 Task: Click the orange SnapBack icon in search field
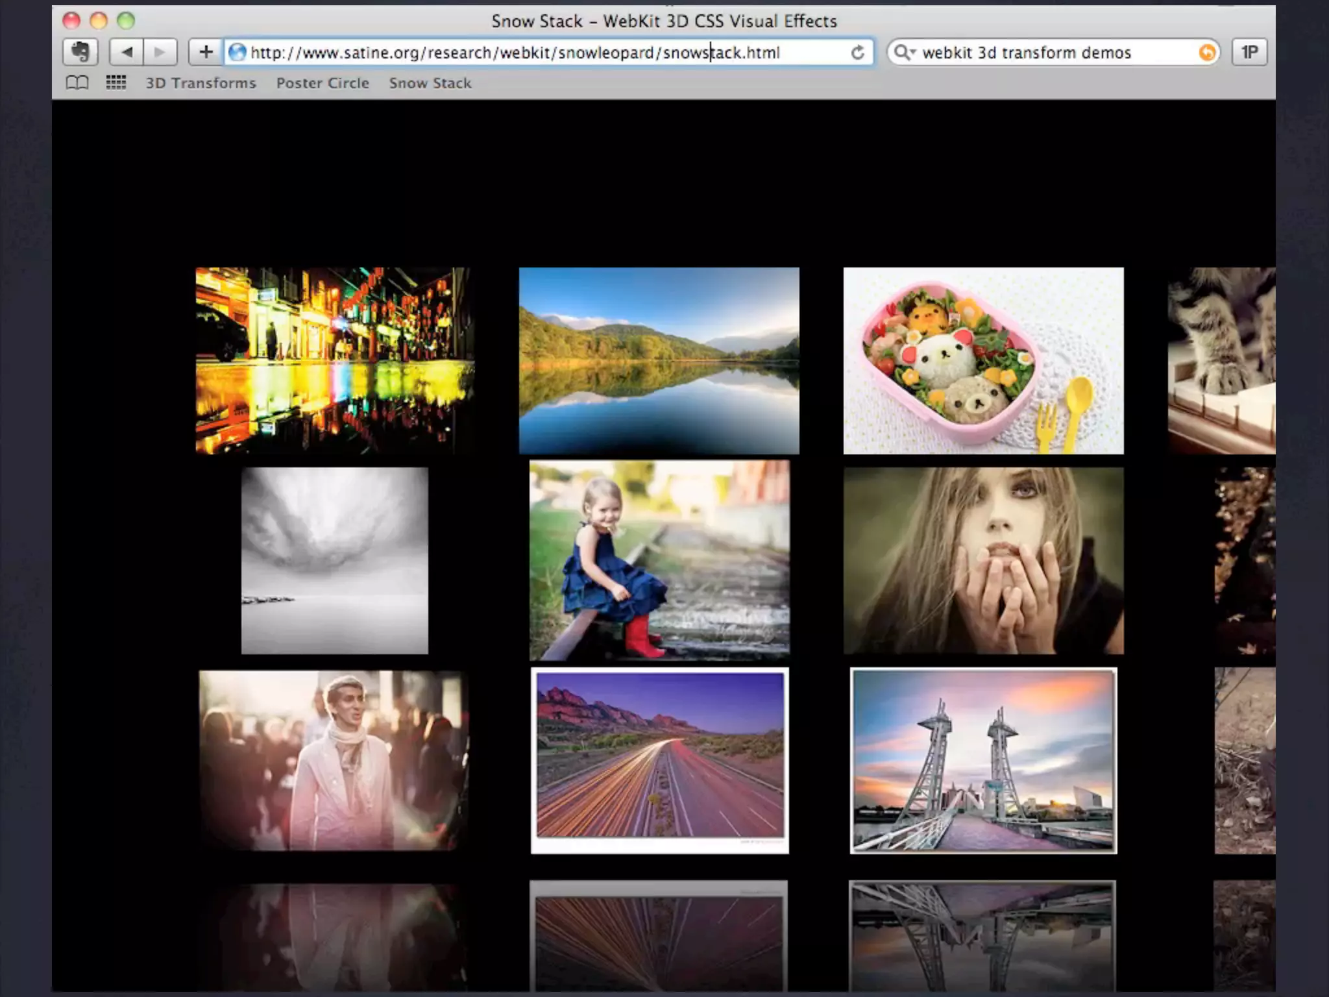point(1206,53)
